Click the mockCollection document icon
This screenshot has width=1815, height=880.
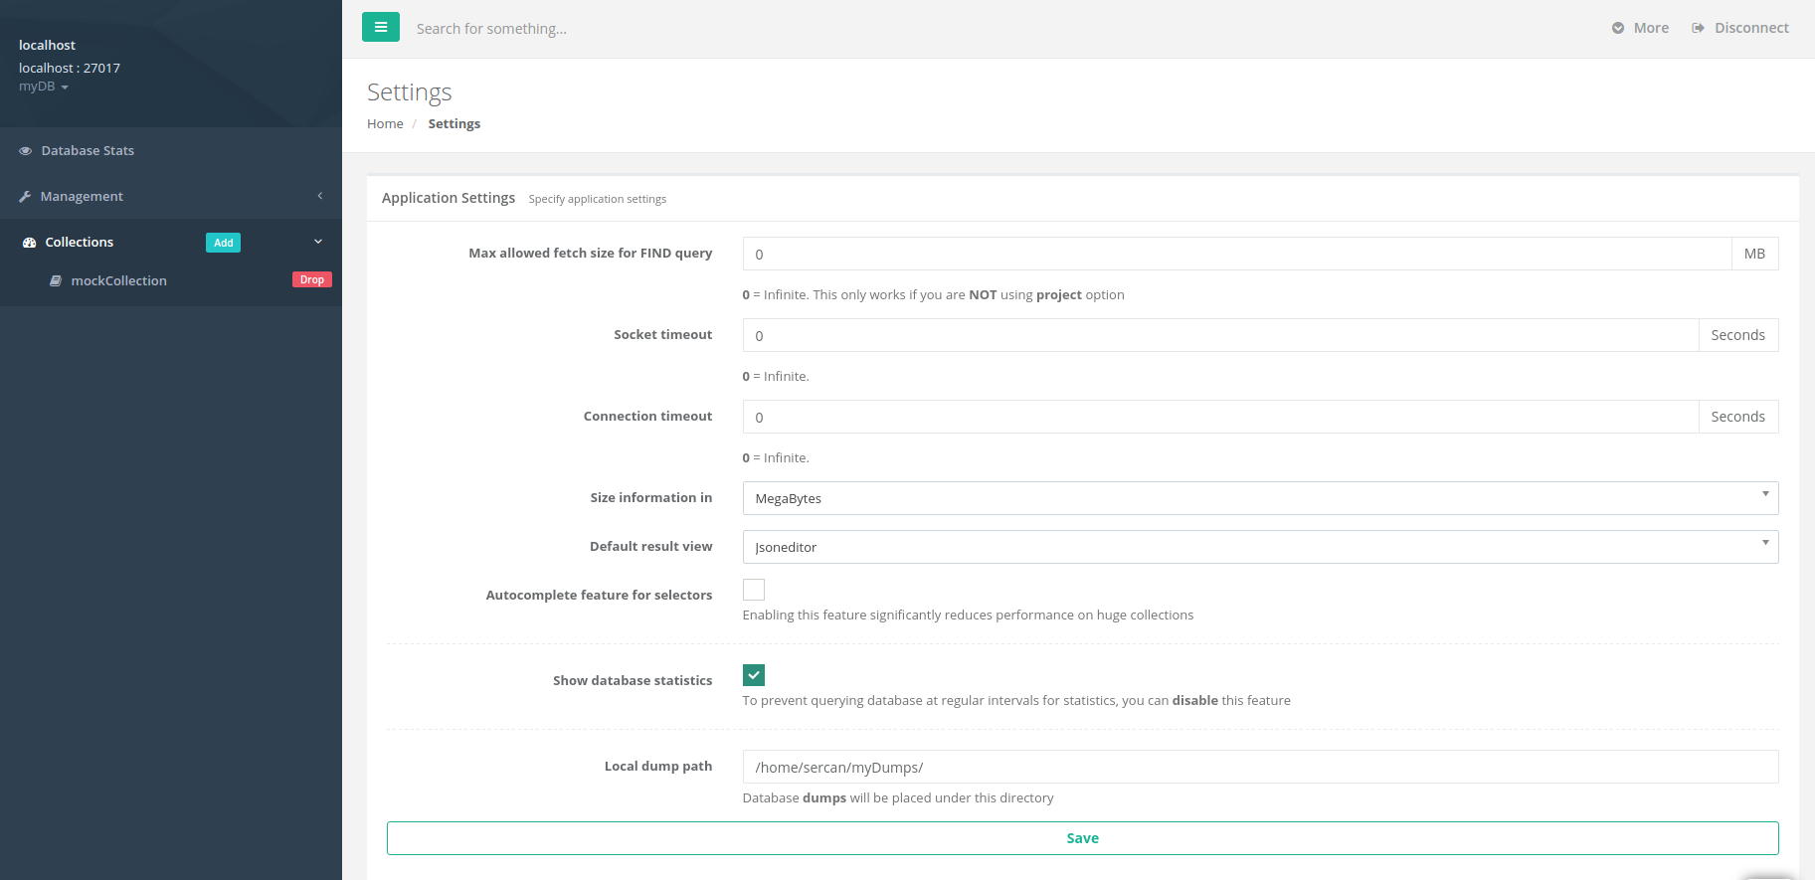56,281
